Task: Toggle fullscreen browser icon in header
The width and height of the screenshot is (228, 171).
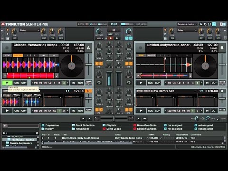Action: click(214, 24)
